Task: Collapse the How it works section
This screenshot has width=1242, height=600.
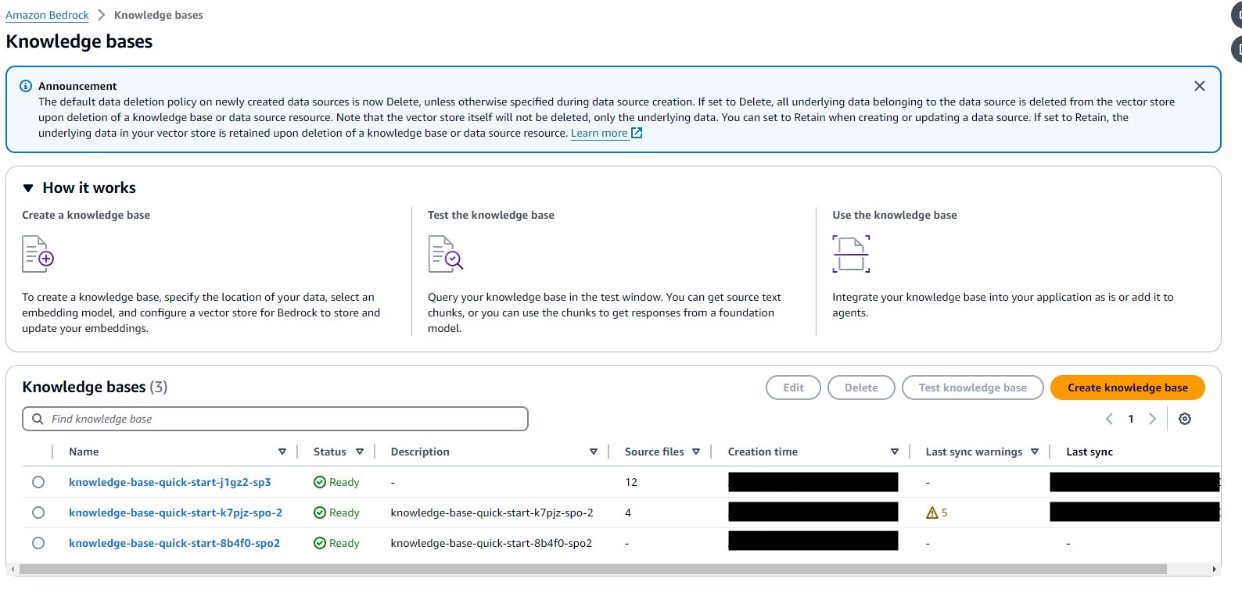Action: [x=28, y=188]
